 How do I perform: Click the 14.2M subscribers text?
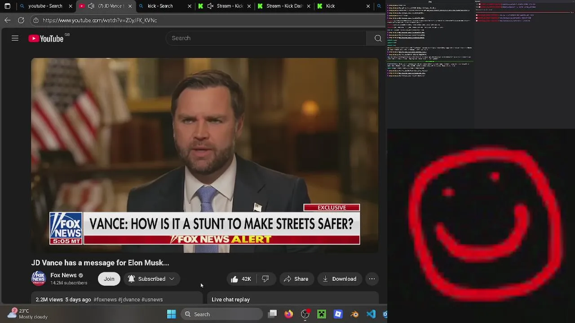coord(69,283)
